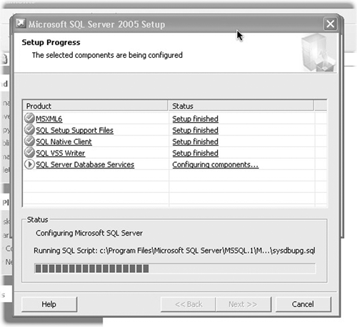Click the Configuring Microsoft SQL Server text
Viewport: 357px width, 327px height.
click(89, 233)
